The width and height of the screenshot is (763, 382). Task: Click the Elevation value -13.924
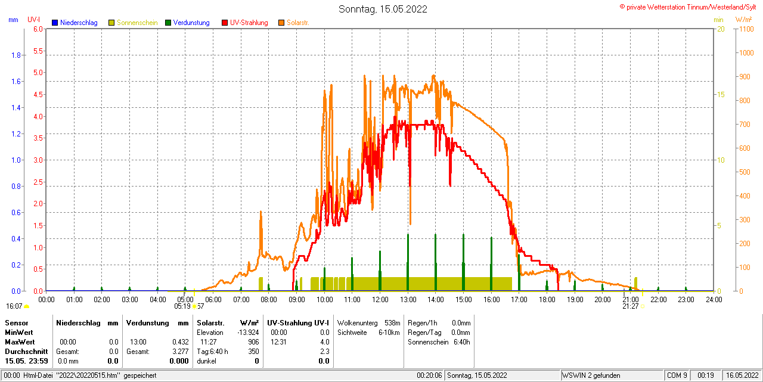point(249,332)
